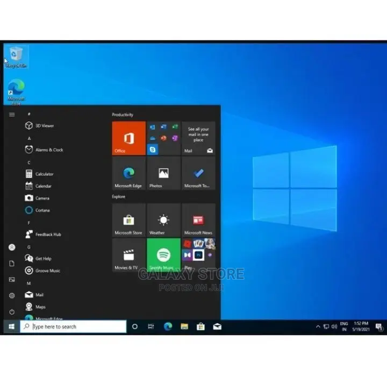Open the Photos tile
The height and width of the screenshot is (377, 387).
click(163, 173)
